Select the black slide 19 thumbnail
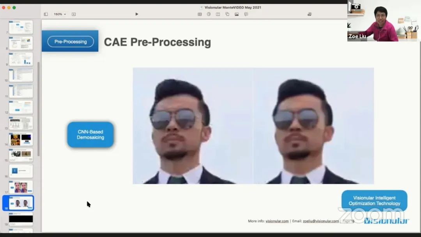The image size is (421, 237). pos(21,219)
